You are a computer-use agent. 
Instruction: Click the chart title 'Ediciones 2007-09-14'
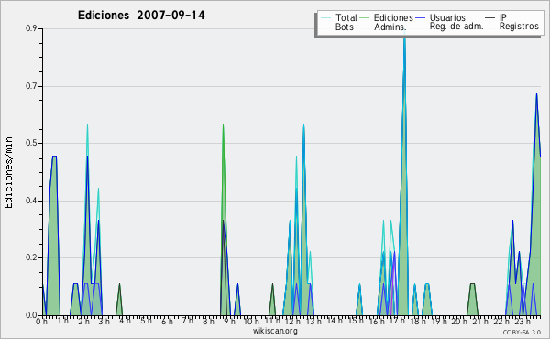[x=141, y=16]
